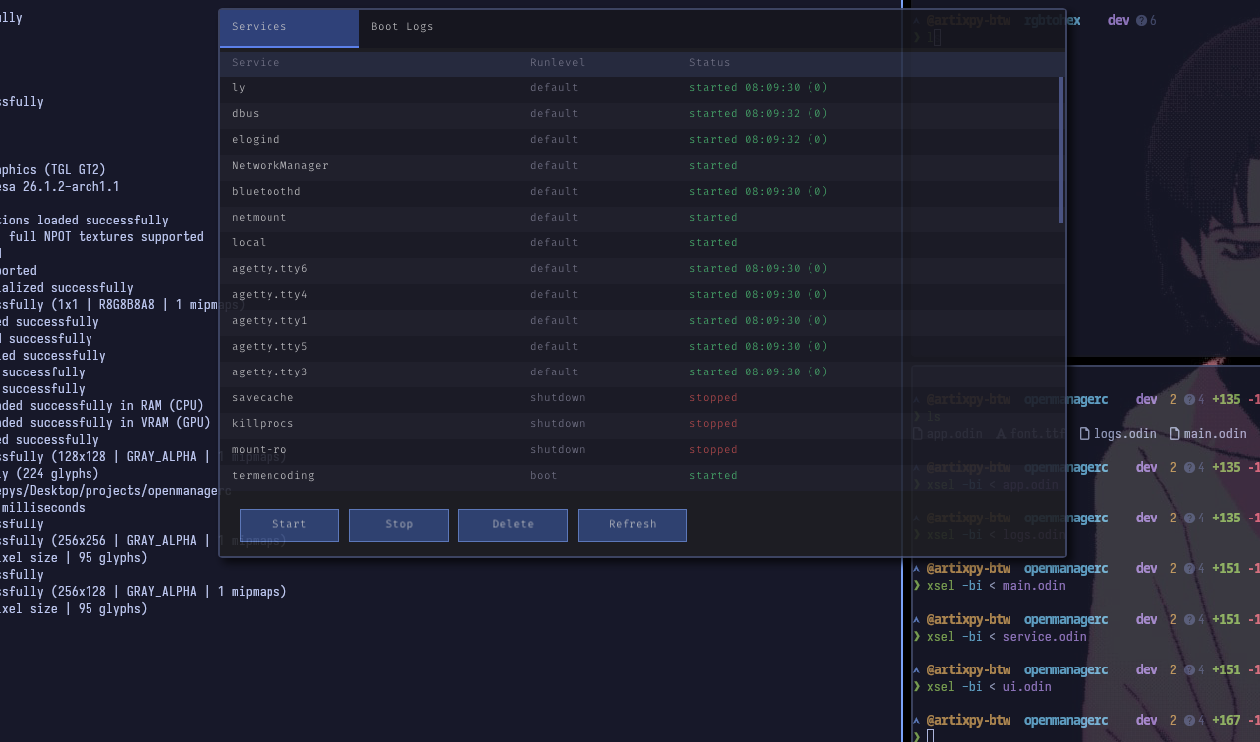Click the 'stopped' status of killprocs

click(713, 424)
